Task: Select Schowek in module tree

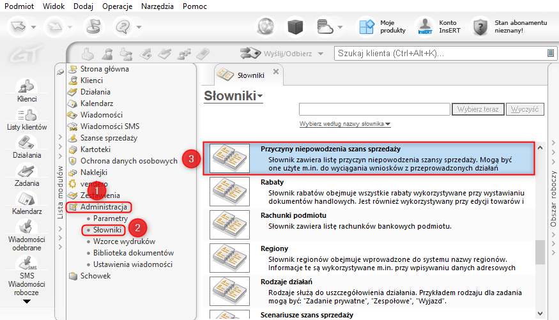Action: pos(90,276)
